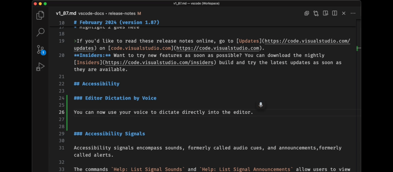The image size is (393, 172).
Task: Click the Open Changes git compare icon
Action: (316, 13)
